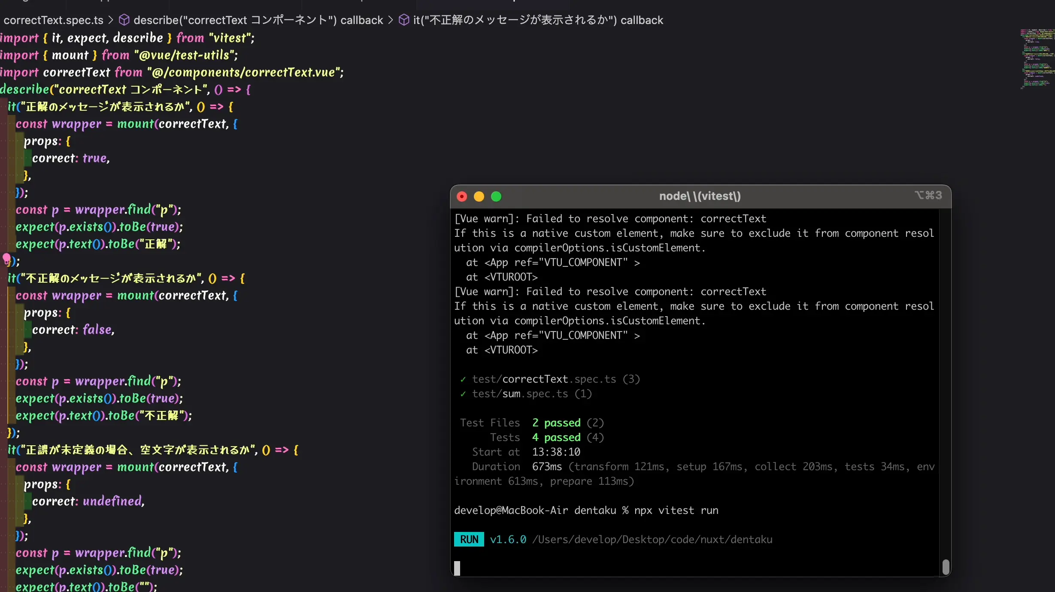
Task: Open correctText.spec.ts breadcrumb
Action: pyautogui.click(x=54, y=20)
